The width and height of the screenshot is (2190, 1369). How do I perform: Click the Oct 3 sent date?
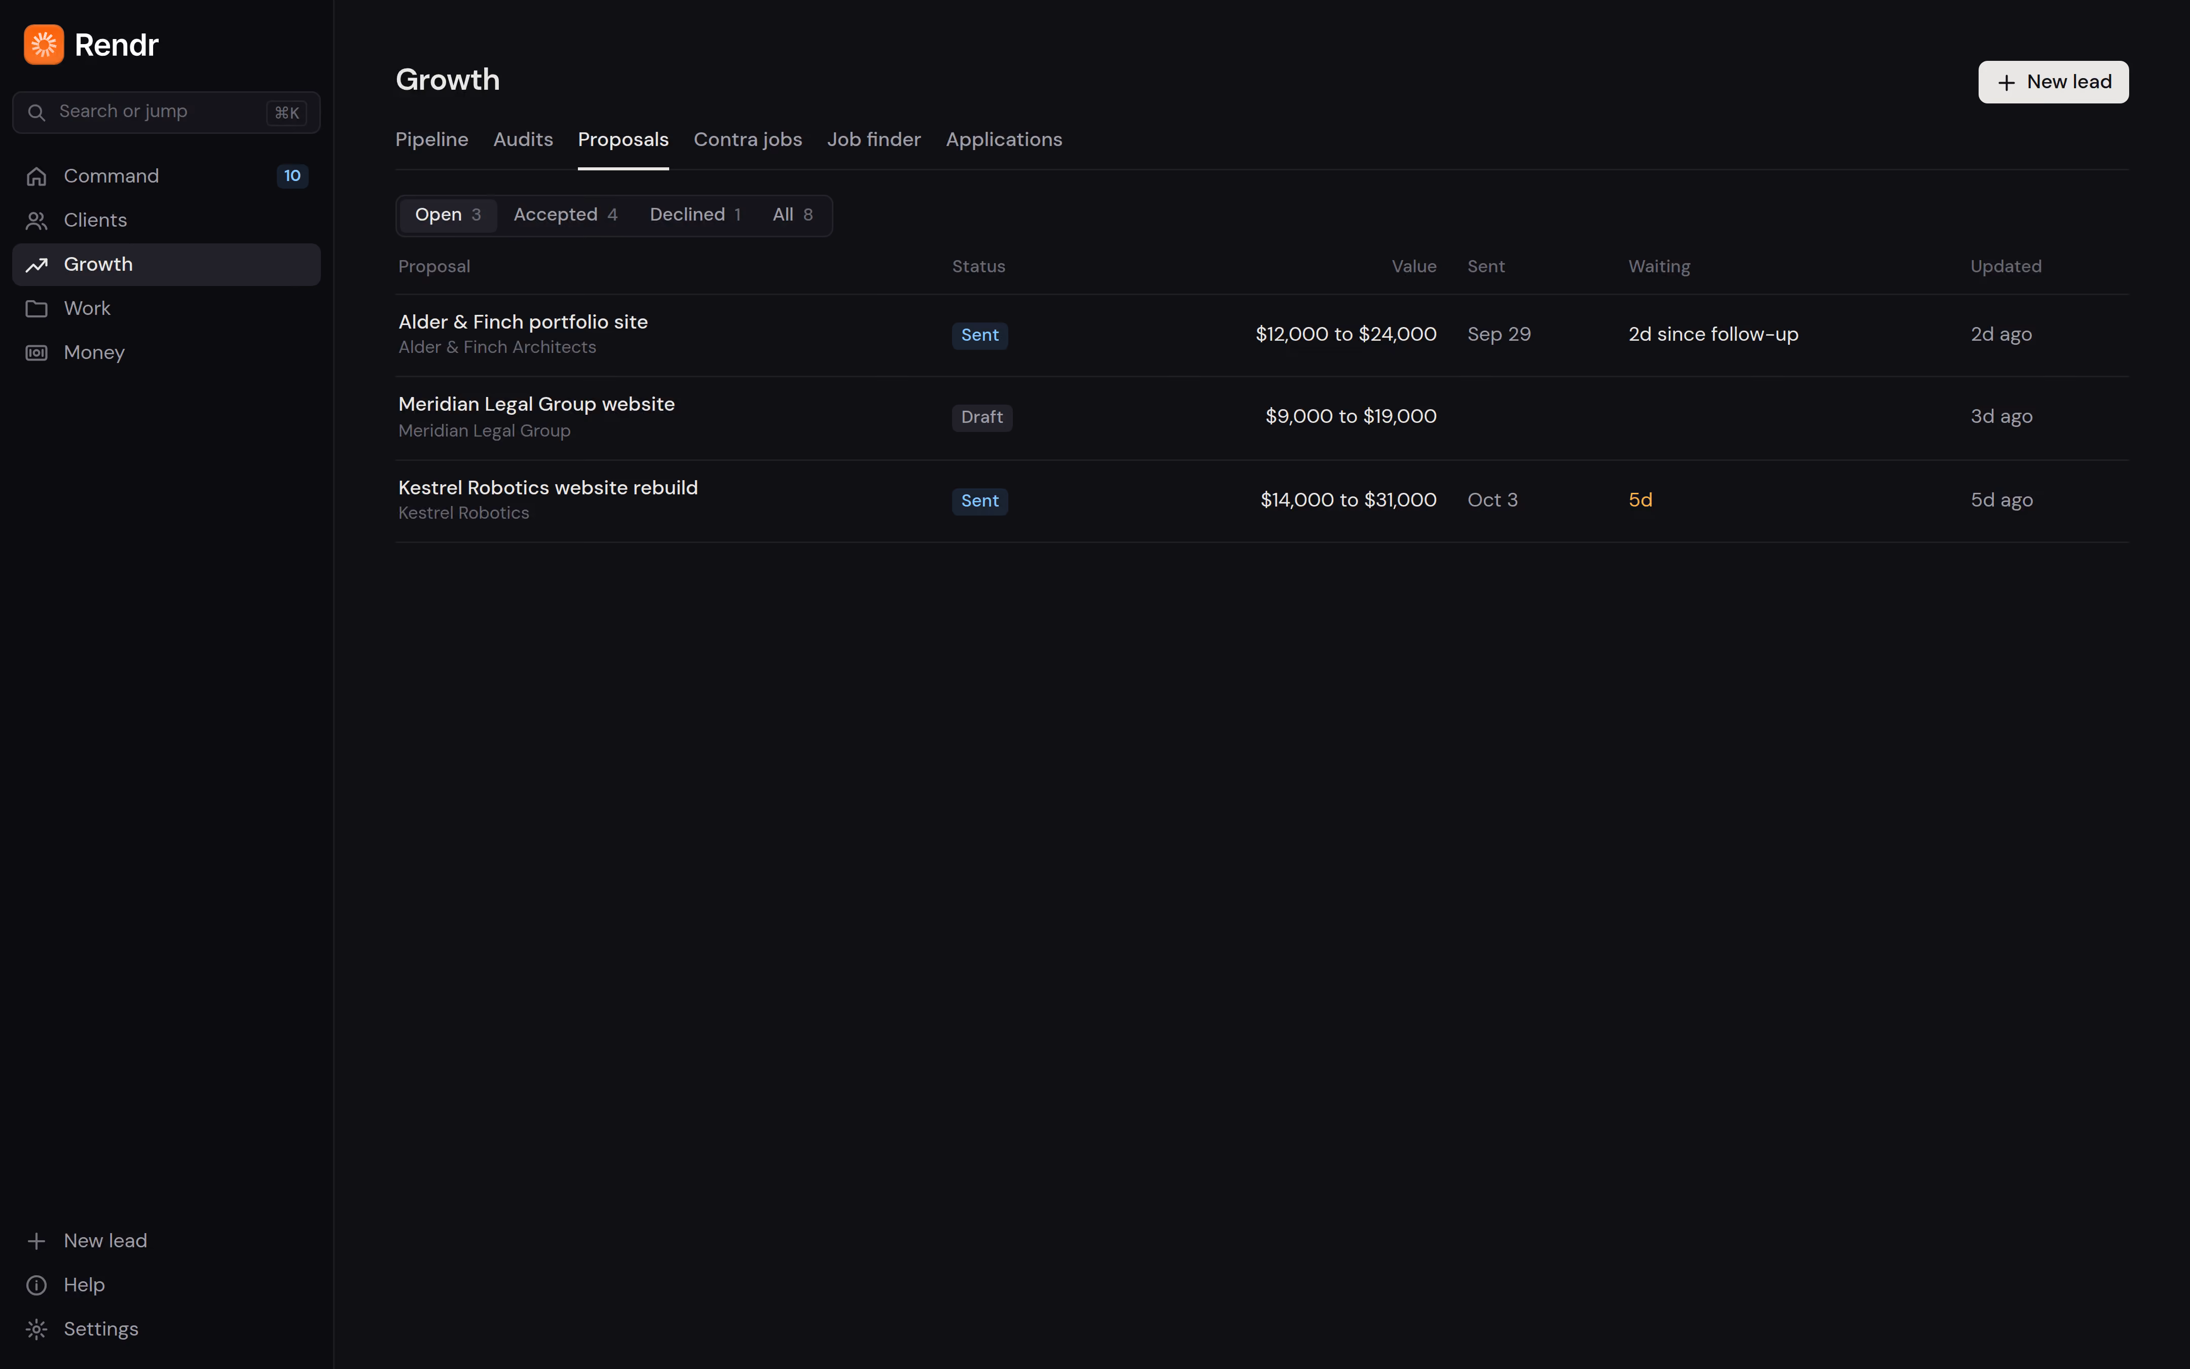[x=1492, y=500]
